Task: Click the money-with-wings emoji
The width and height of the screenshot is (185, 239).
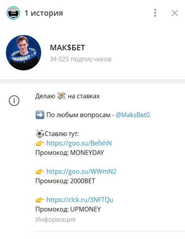Action: pyautogui.click(x=62, y=96)
